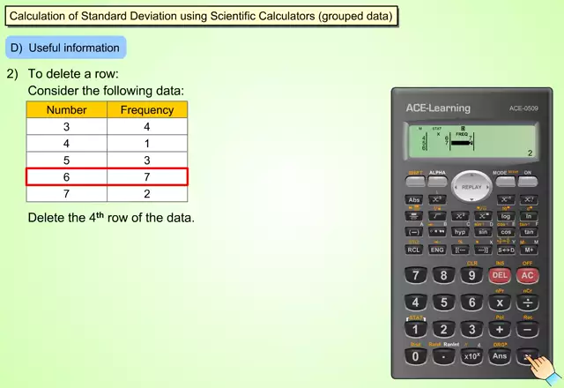Screen dimensions: 564x388
Task: Tap the division key
Action: click(x=527, y=302)
